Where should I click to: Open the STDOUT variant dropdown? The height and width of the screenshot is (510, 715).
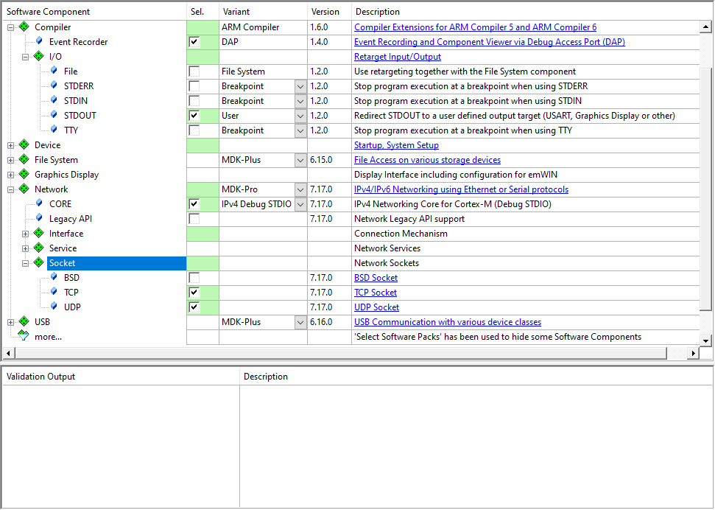click(300, 116)
